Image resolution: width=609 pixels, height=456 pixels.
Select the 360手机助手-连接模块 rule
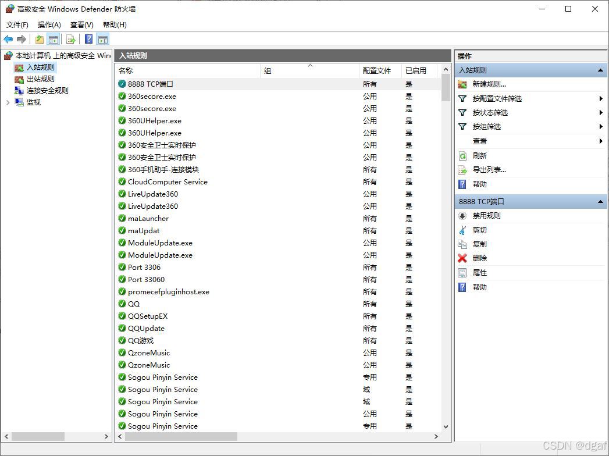(278, 170)
